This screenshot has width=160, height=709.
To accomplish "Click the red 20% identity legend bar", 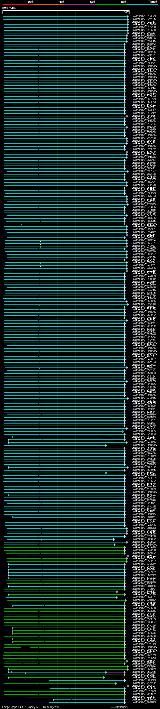I will (18, 5).
